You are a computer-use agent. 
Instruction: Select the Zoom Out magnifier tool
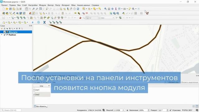pos(37,9)
